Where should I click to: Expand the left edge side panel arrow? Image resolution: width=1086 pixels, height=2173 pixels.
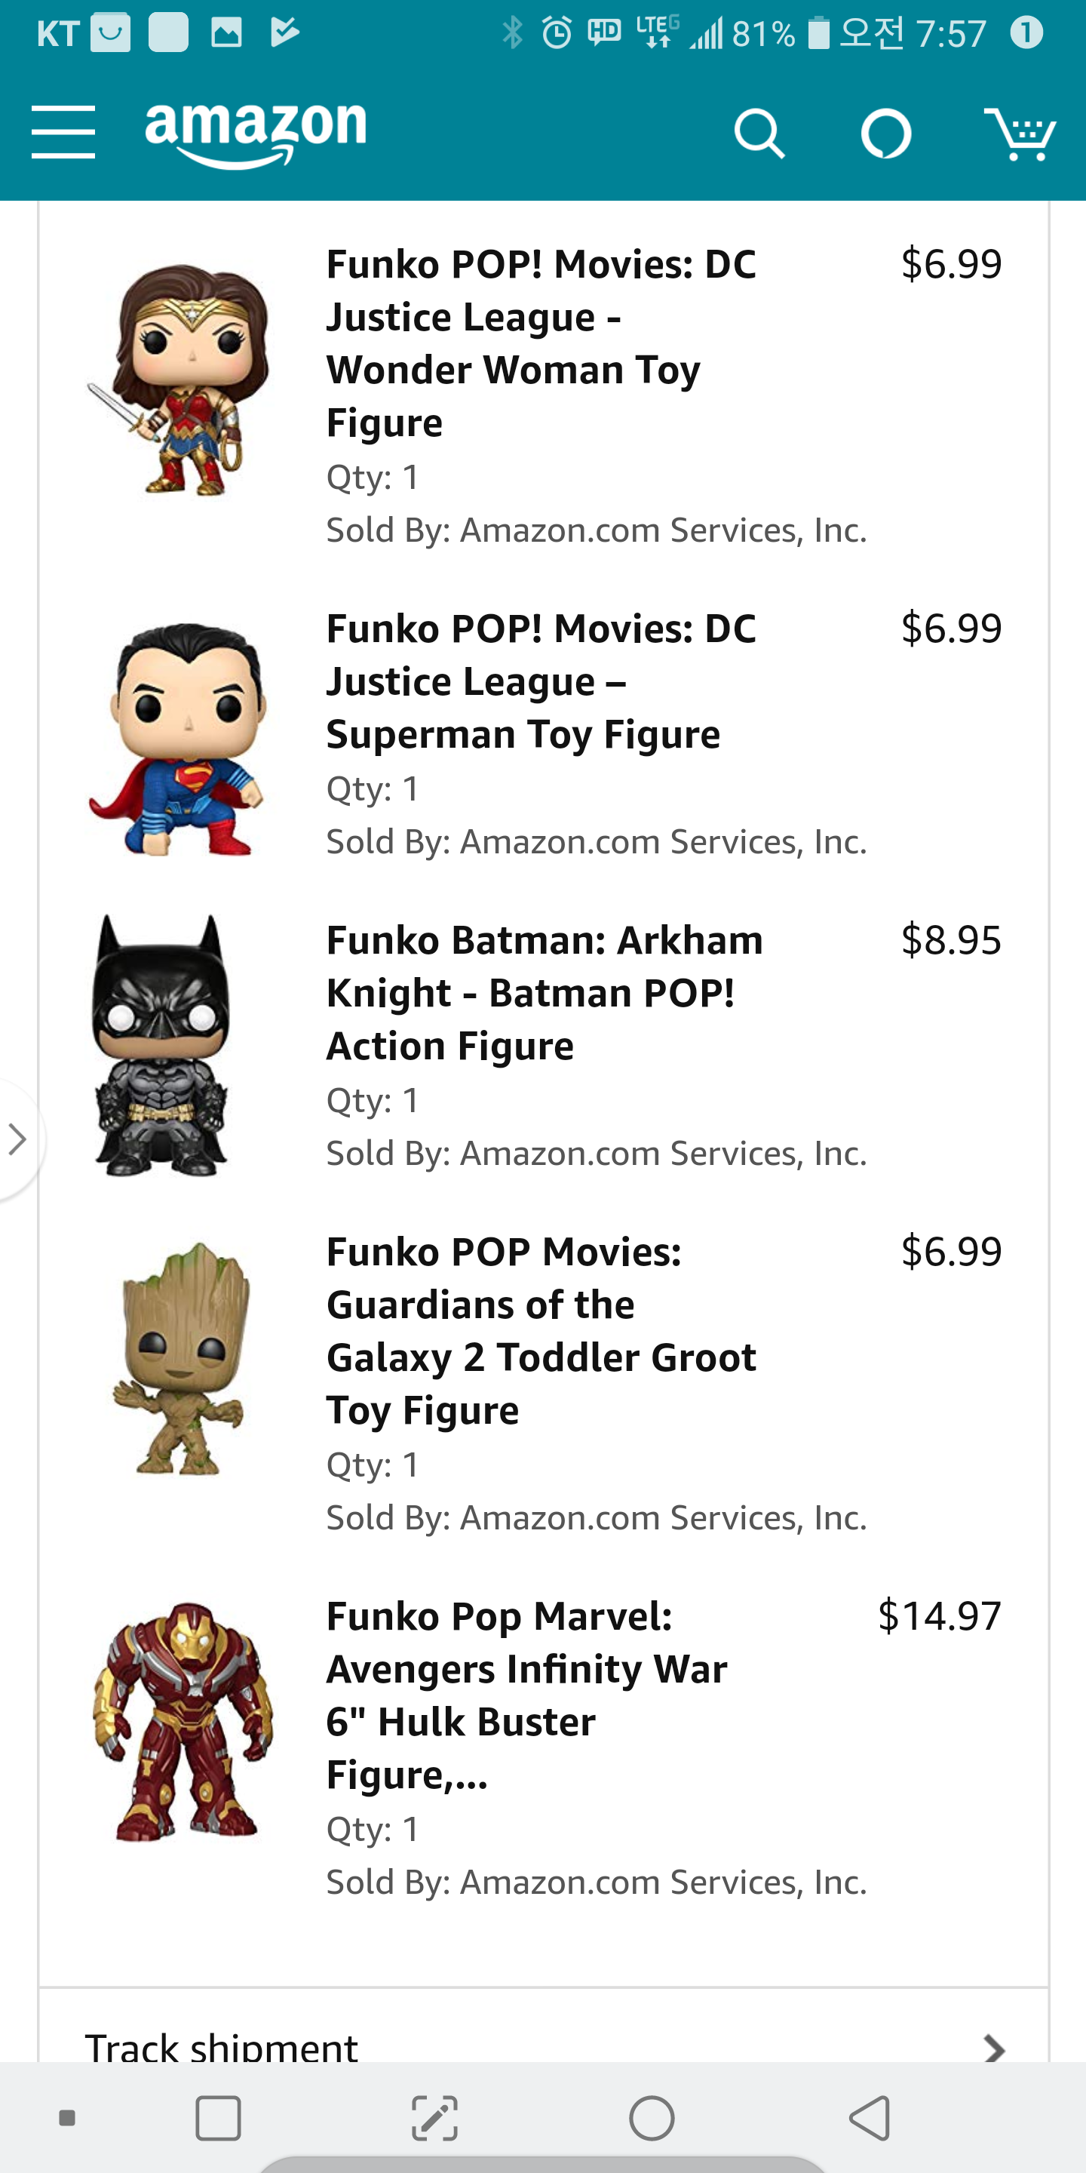(x=17, y=1139)
